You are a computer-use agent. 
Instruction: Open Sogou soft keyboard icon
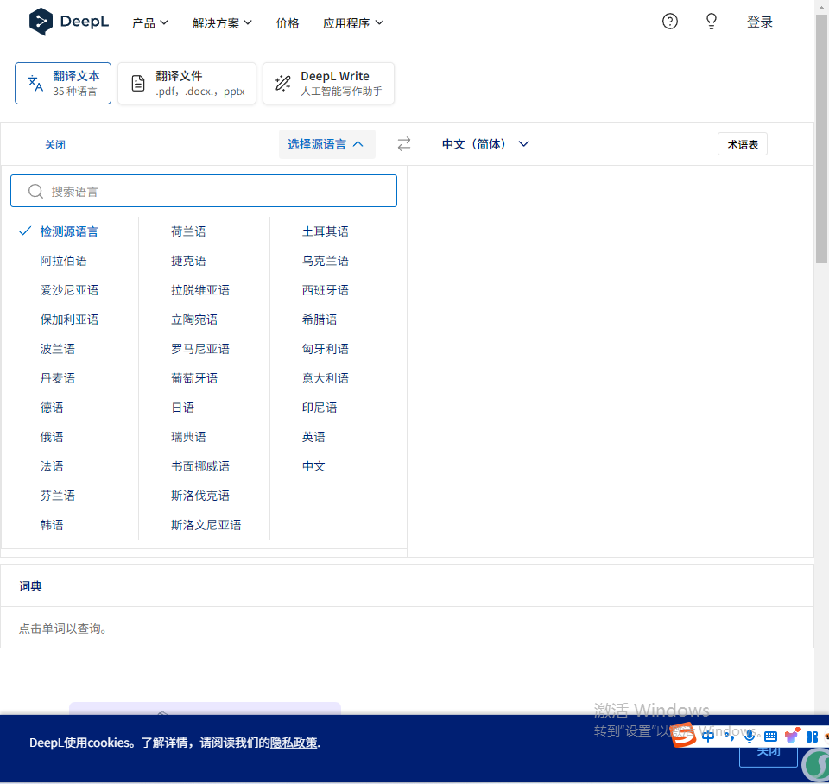[770, 736]
